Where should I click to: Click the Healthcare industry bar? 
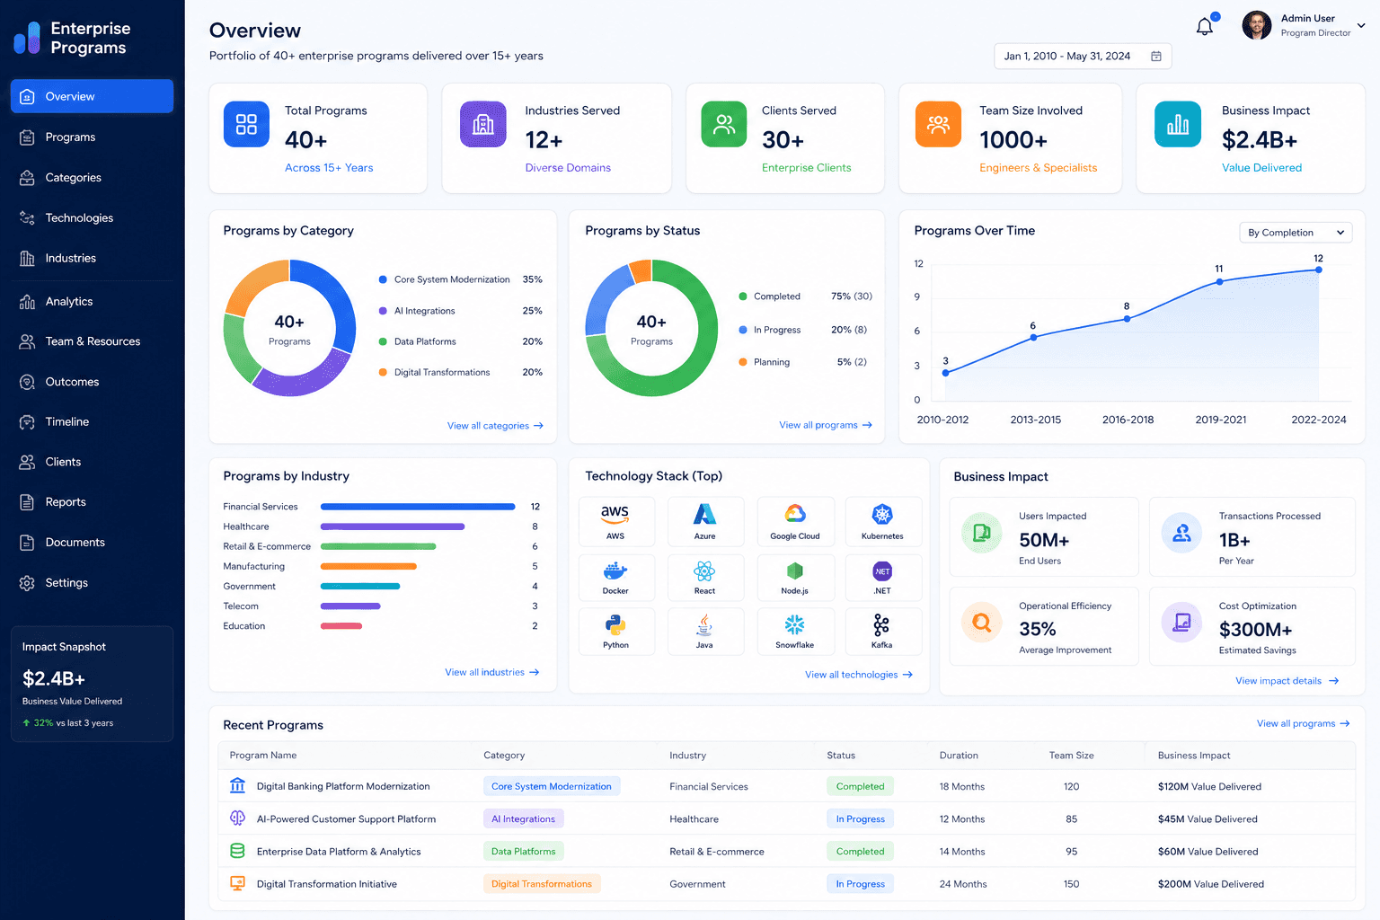click(x=393, y=526)
